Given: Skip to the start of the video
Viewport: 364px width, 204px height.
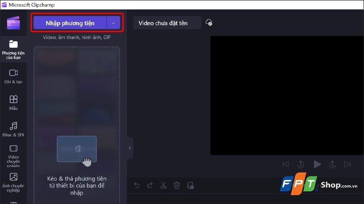Looking at the screenshot, I should pos(286,165).
